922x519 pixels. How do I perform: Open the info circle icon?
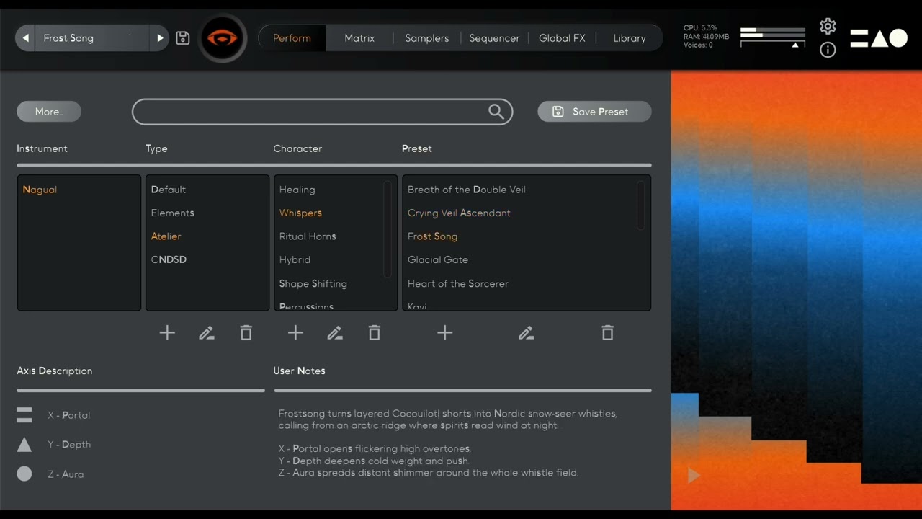(828, 50)
